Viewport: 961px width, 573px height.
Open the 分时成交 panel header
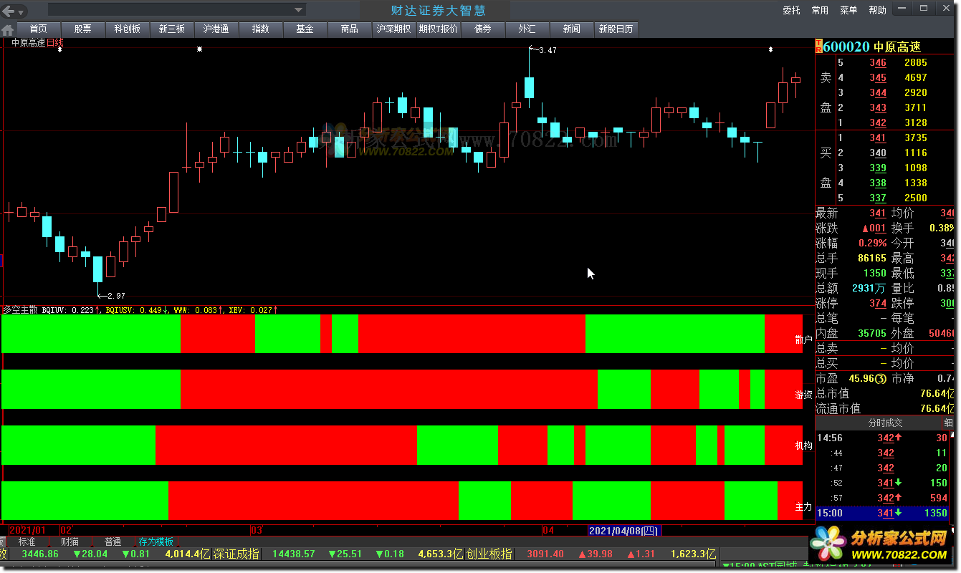(886, 423)
